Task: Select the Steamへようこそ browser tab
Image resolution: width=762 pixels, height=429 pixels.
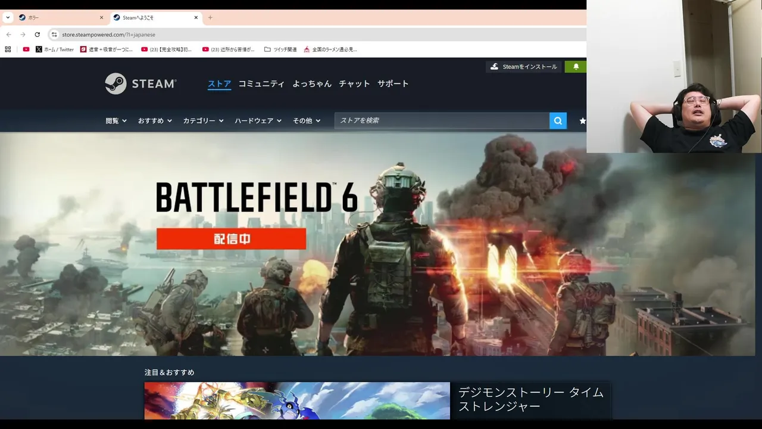Action: tap(156, 17)
